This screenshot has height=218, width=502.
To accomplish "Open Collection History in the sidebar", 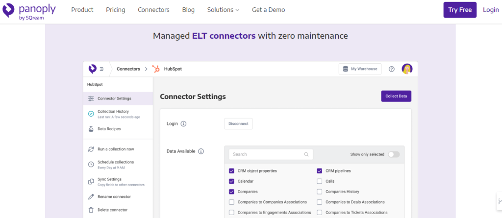I will [x=118, y=114].
